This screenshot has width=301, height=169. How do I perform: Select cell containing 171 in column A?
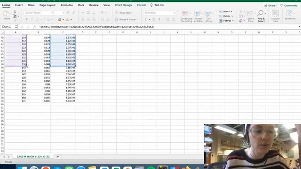click(16, 101)
